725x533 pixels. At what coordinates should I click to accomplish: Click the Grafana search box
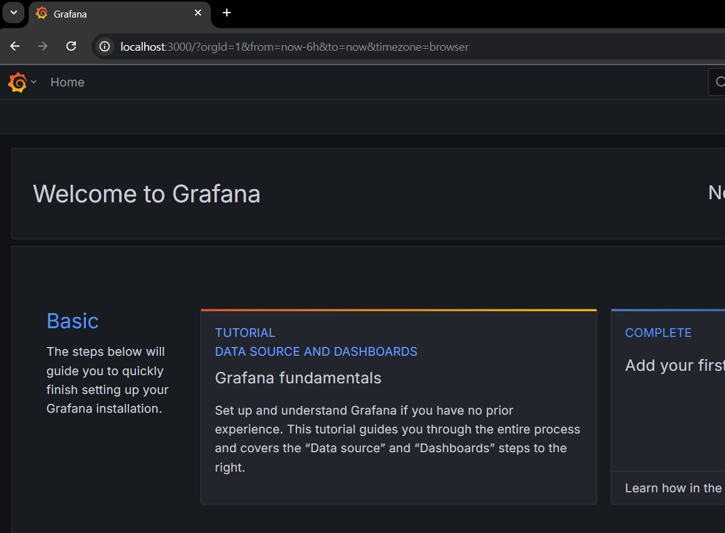click(x=717, y=82)
